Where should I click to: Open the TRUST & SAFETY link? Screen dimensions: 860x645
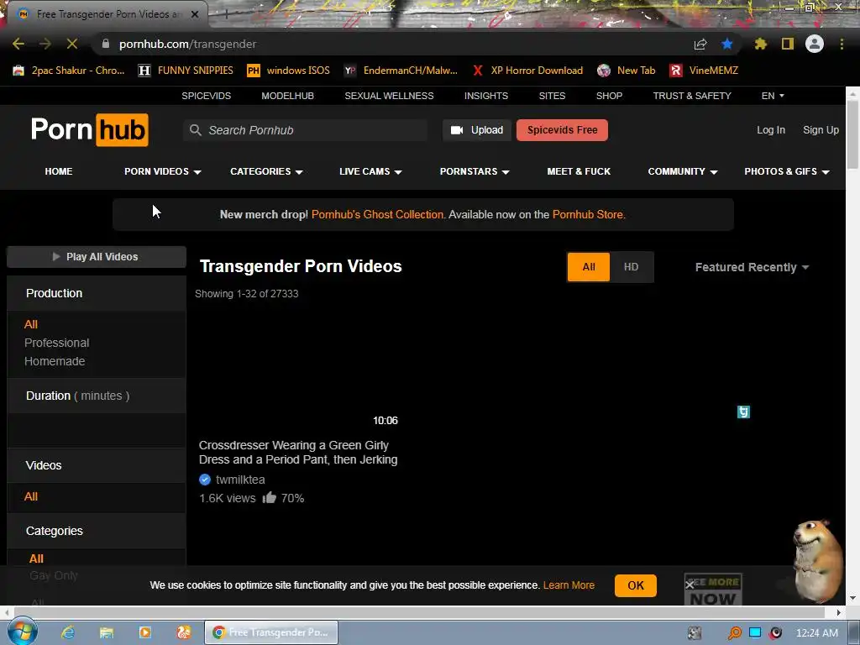tap(692, 96)
